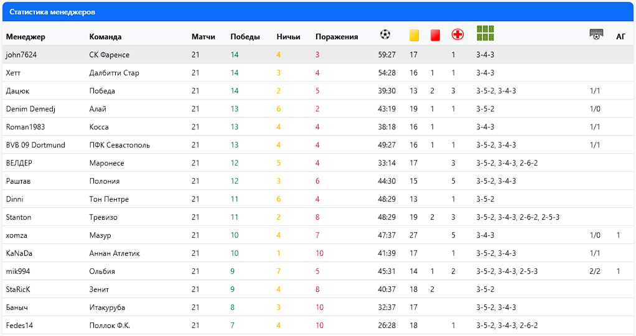Sort by the Победы column header
The width and height of the screenshot is (636, 336).
245,37
